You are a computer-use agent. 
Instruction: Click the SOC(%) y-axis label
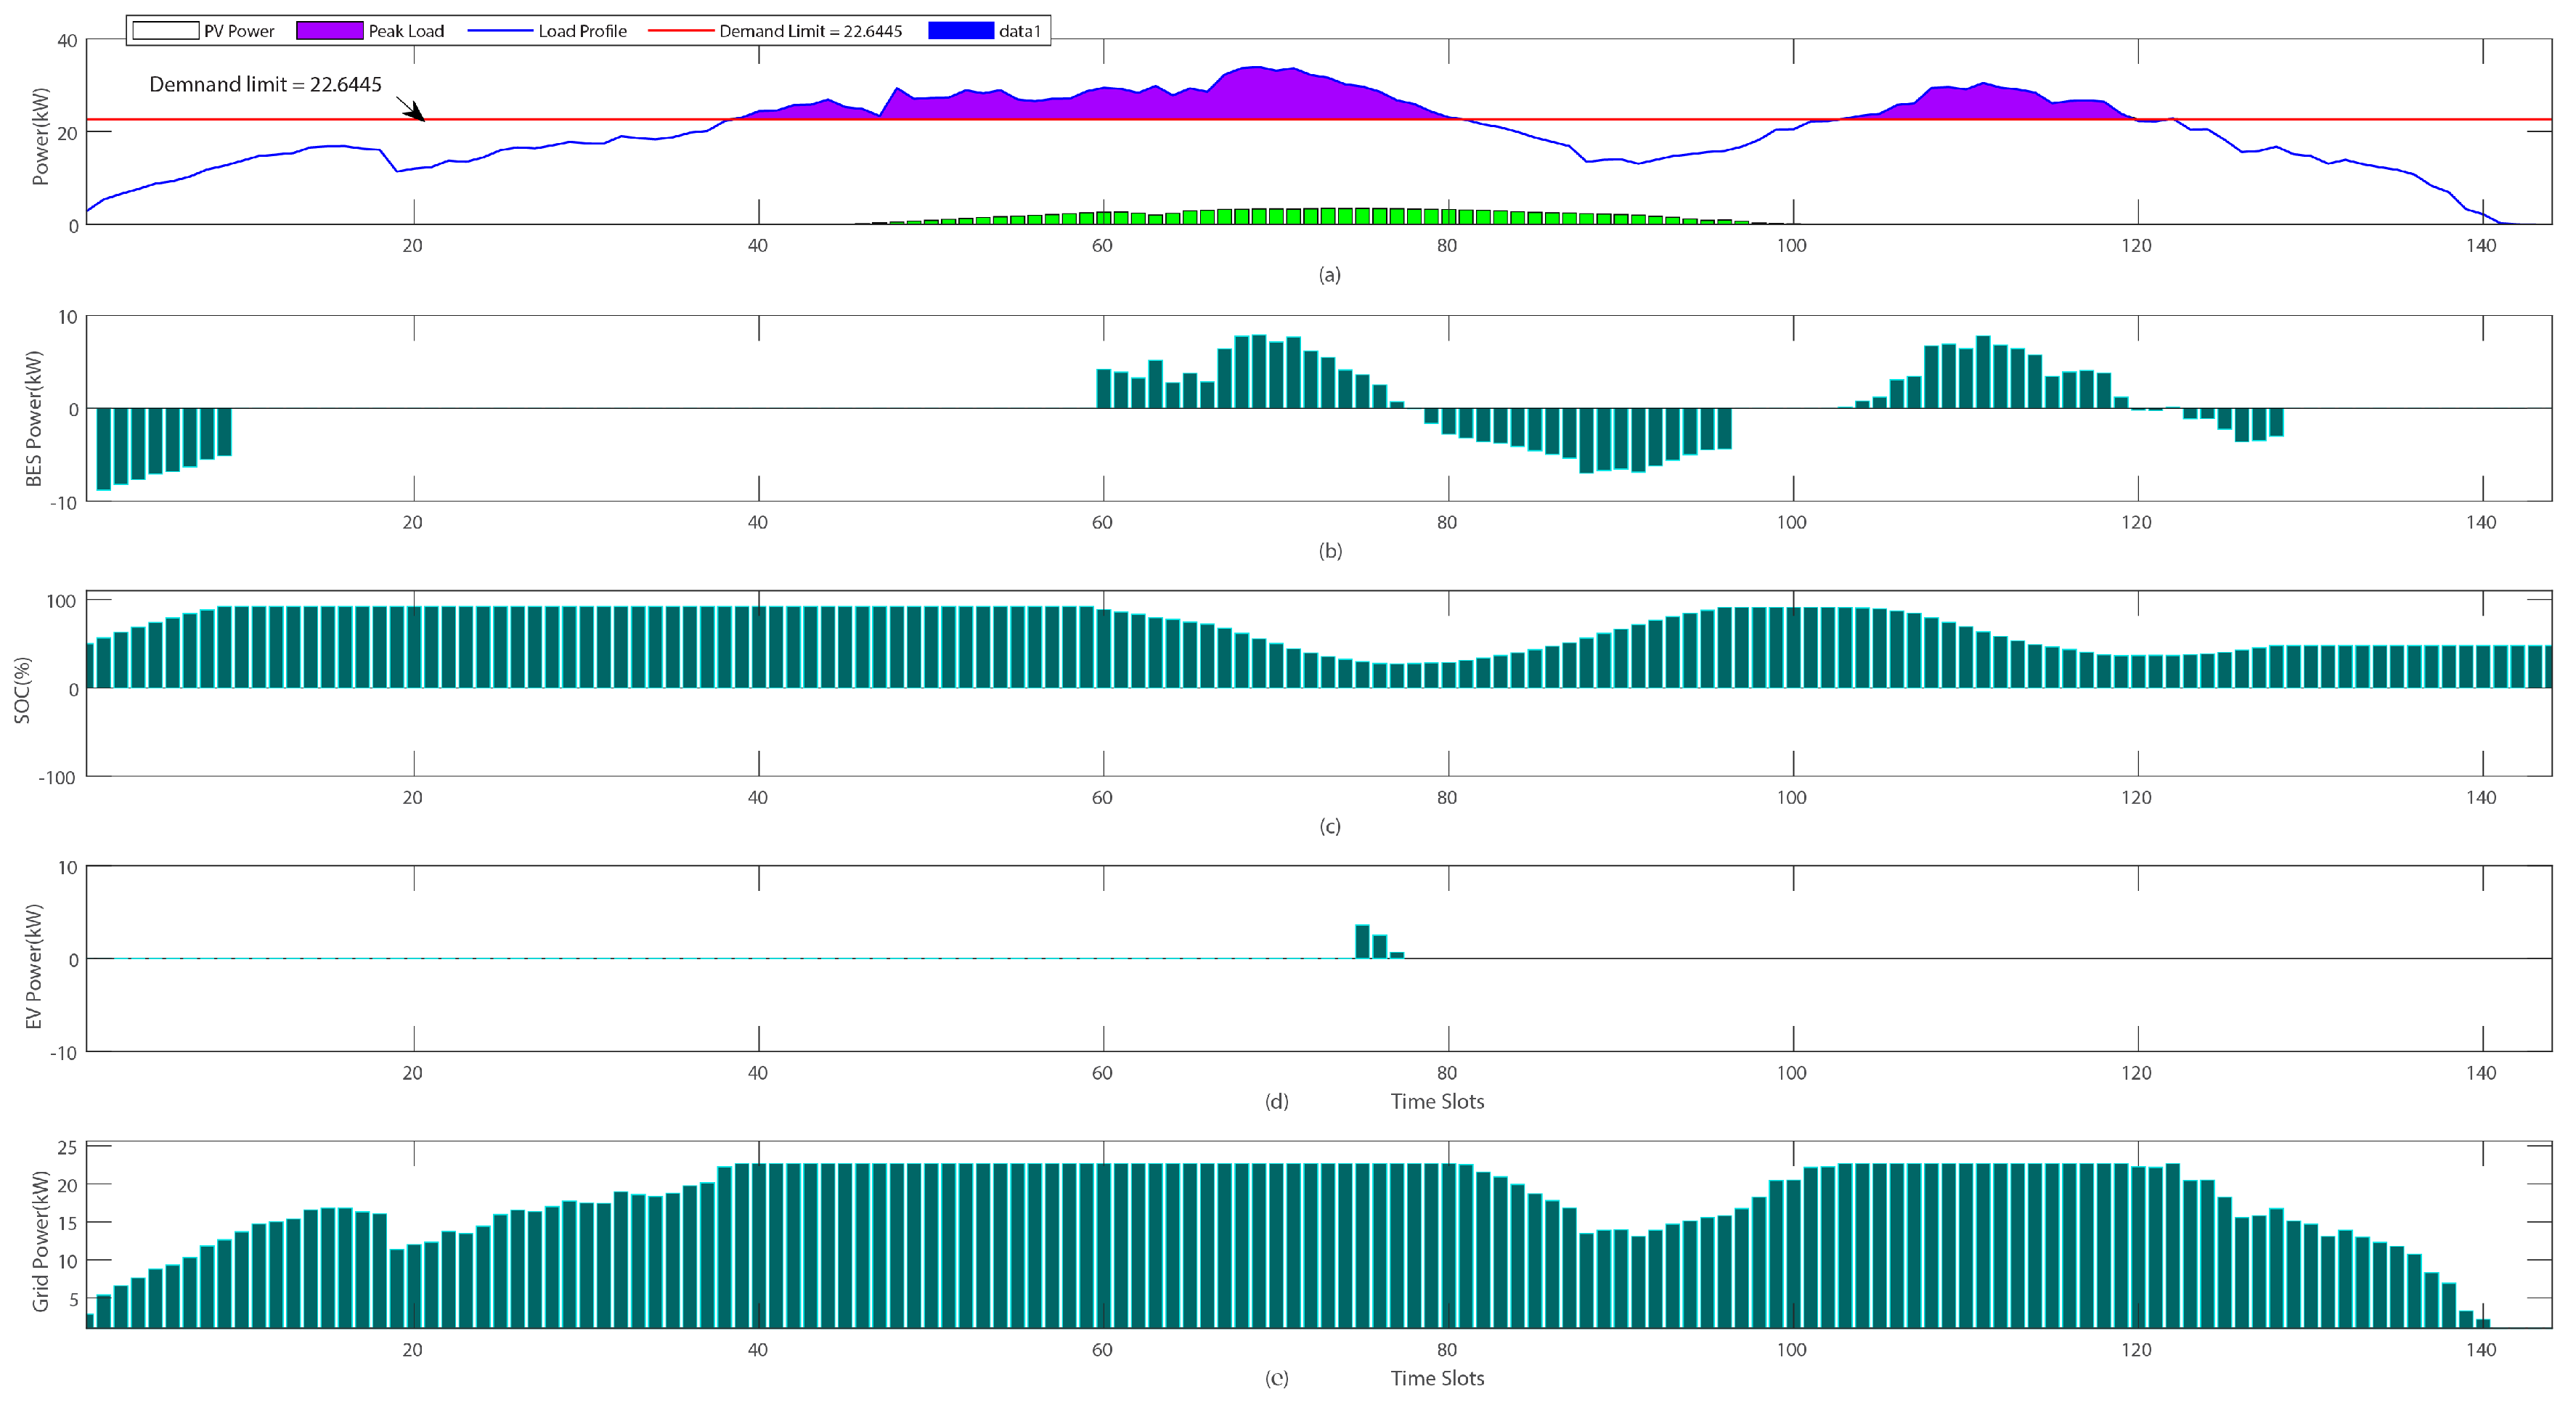(x=22, y=690)
